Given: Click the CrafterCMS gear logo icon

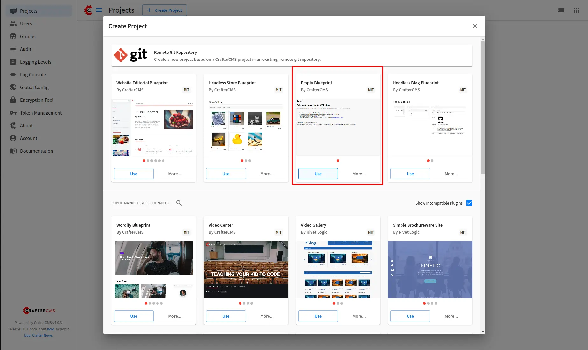Looking at the screenshot, I should coord(88,10).
